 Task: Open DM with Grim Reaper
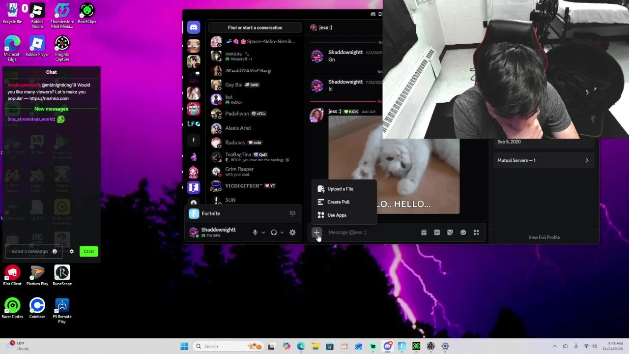tap(256, 171)
